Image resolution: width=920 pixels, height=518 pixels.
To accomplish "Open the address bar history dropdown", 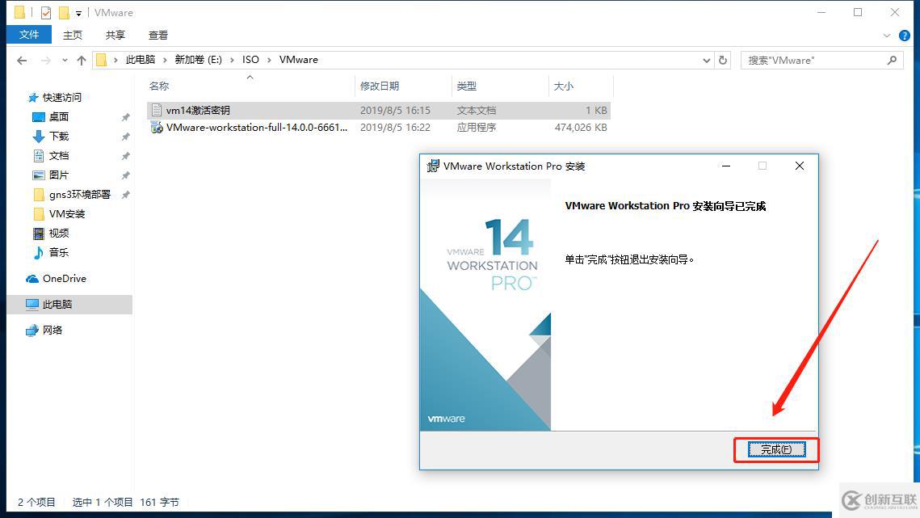I will (707, 60).
